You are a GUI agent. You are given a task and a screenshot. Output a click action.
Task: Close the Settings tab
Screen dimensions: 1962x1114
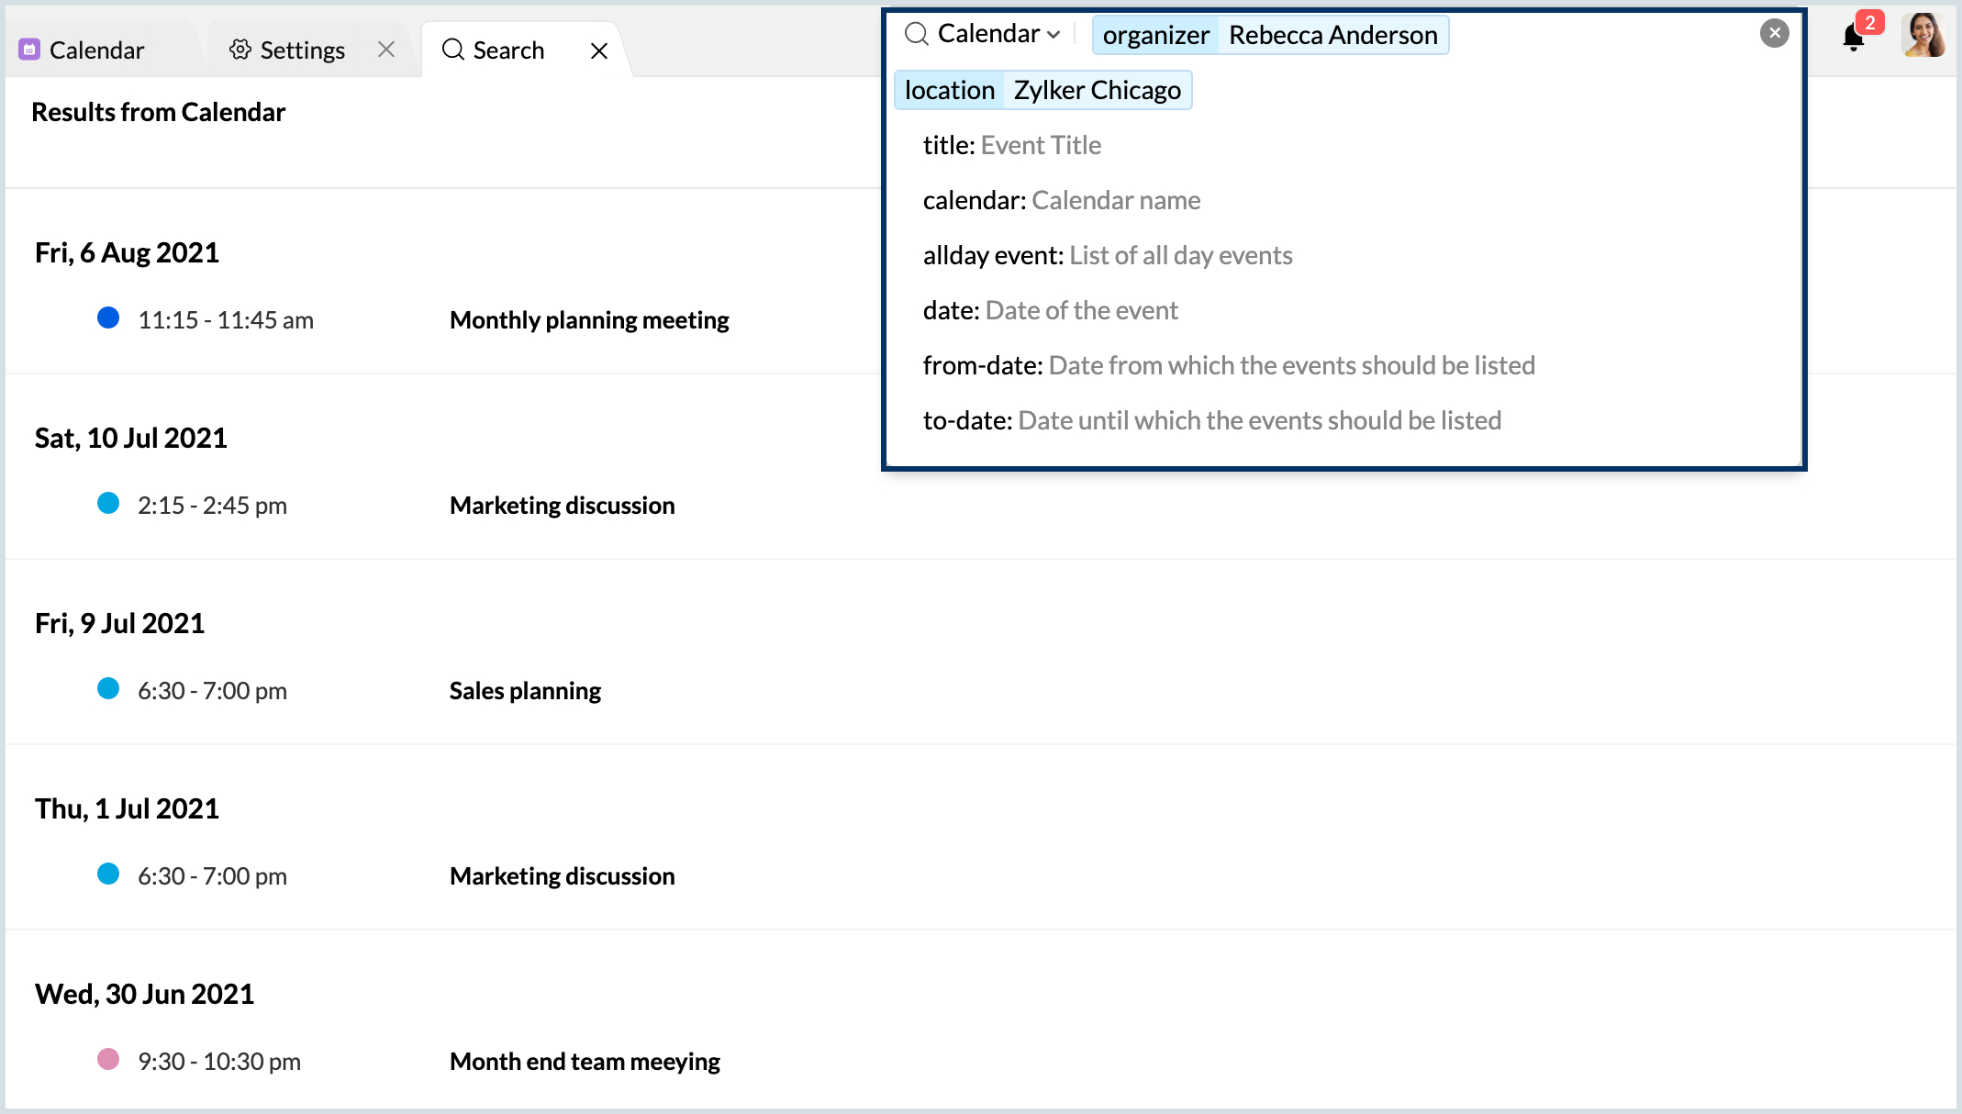coord(386,50)
